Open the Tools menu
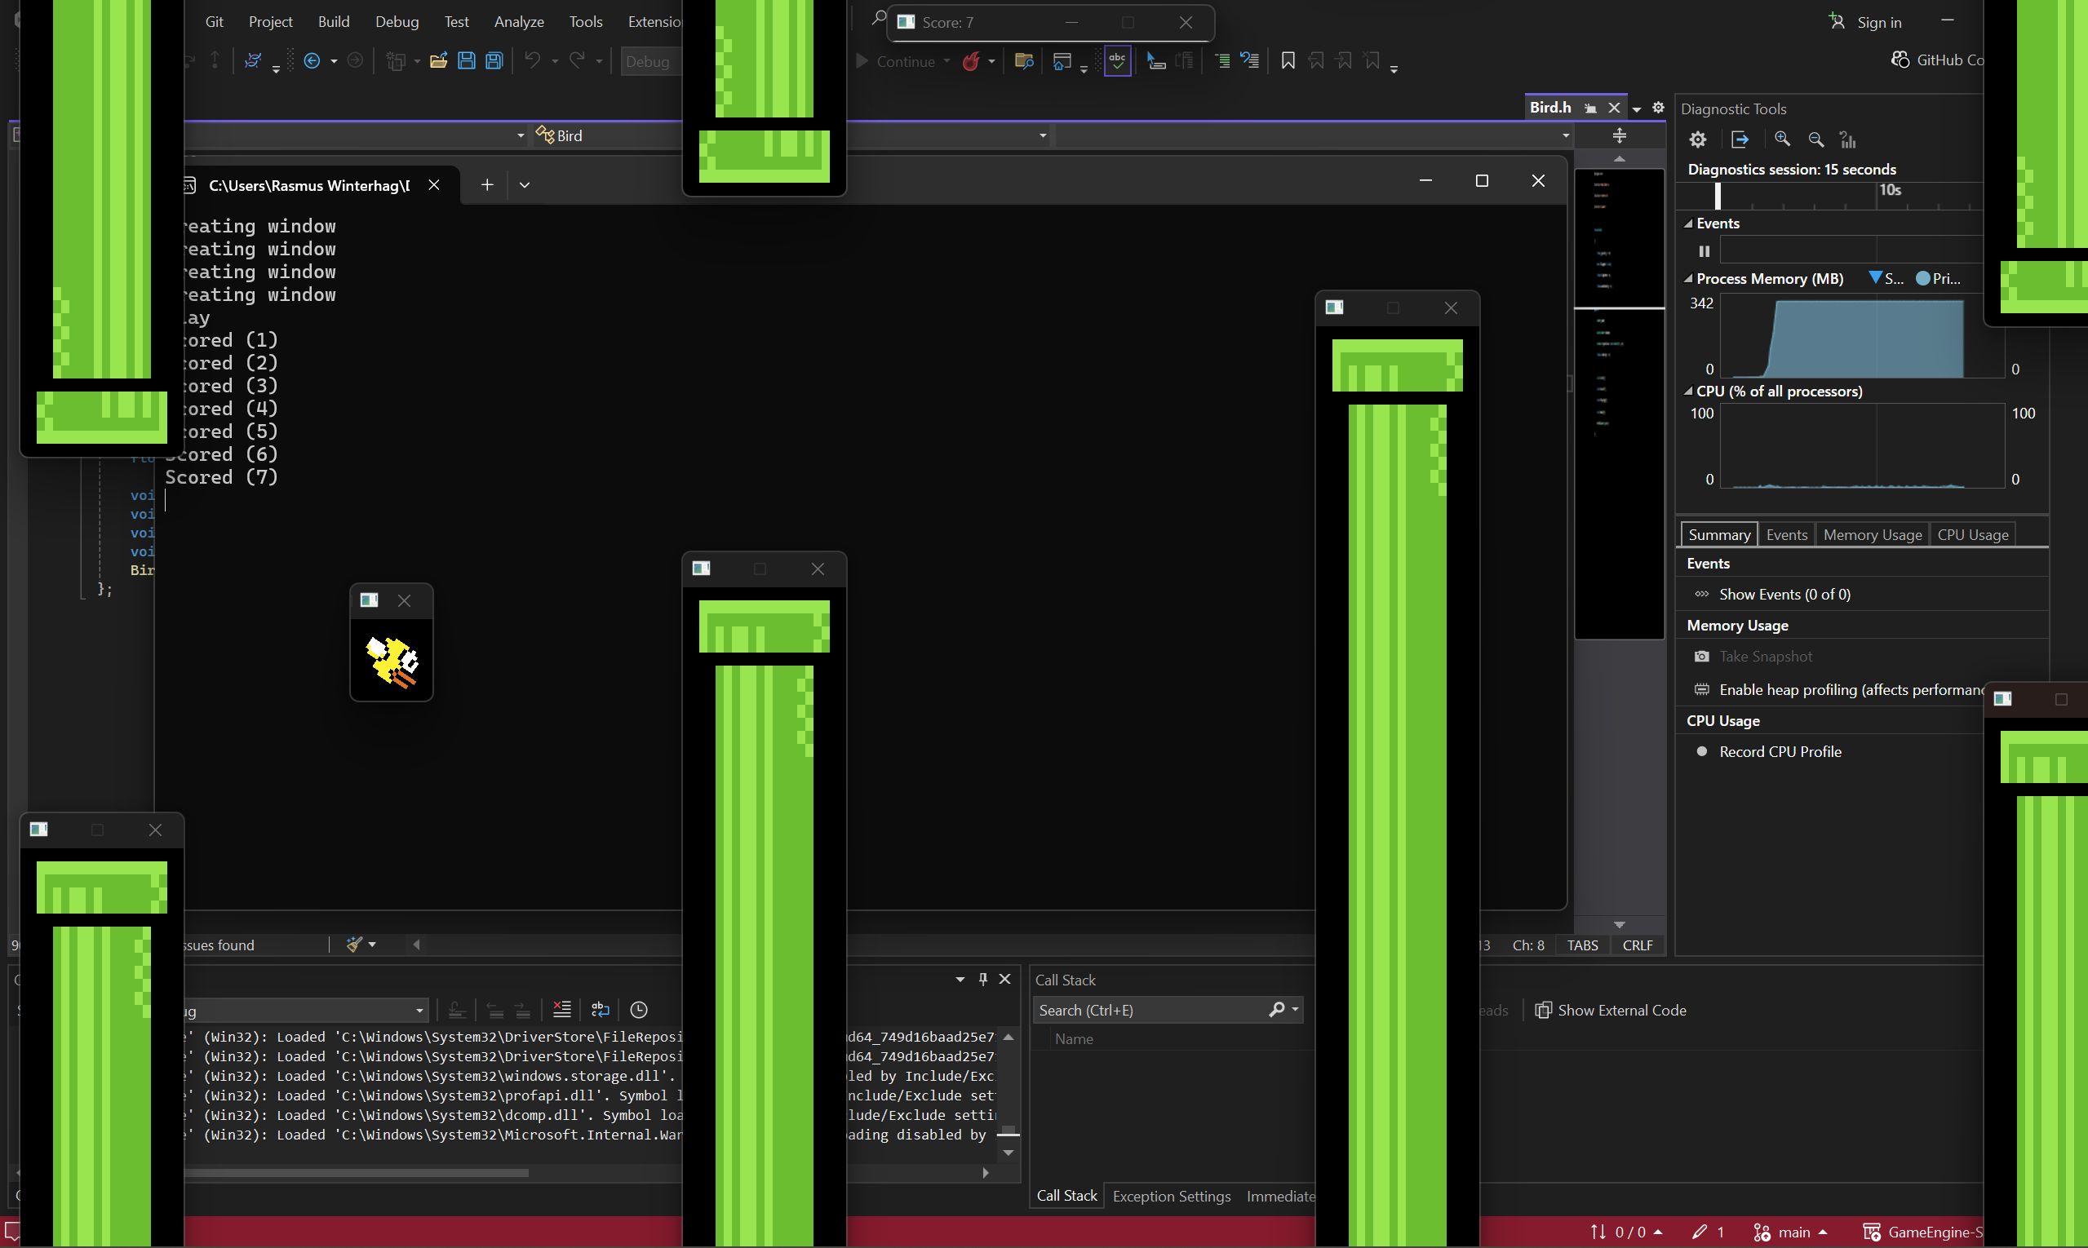 click(586, 22)
